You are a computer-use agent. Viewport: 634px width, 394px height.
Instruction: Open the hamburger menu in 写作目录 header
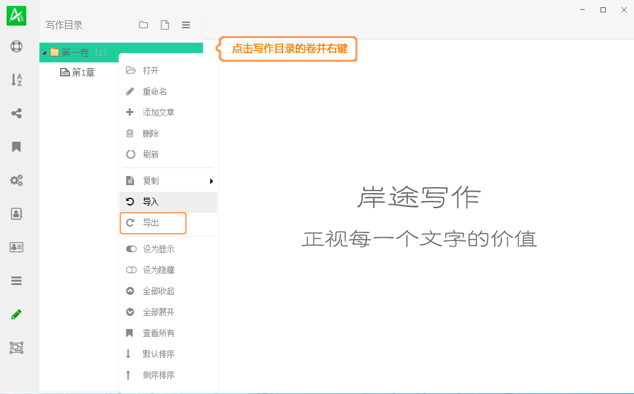click(186, 25)
